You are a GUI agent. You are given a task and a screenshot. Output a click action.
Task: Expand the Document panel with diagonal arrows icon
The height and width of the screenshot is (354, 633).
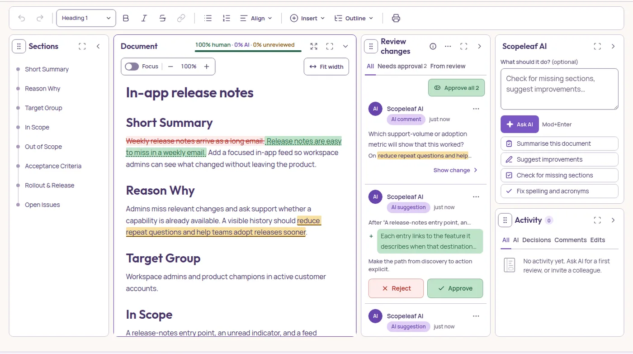[314, 46]
